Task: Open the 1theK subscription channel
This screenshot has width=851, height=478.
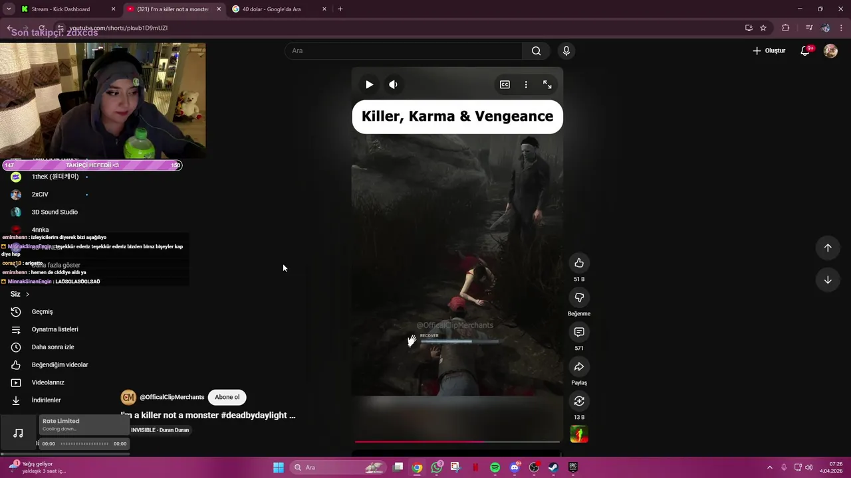Action: (55, 177)
